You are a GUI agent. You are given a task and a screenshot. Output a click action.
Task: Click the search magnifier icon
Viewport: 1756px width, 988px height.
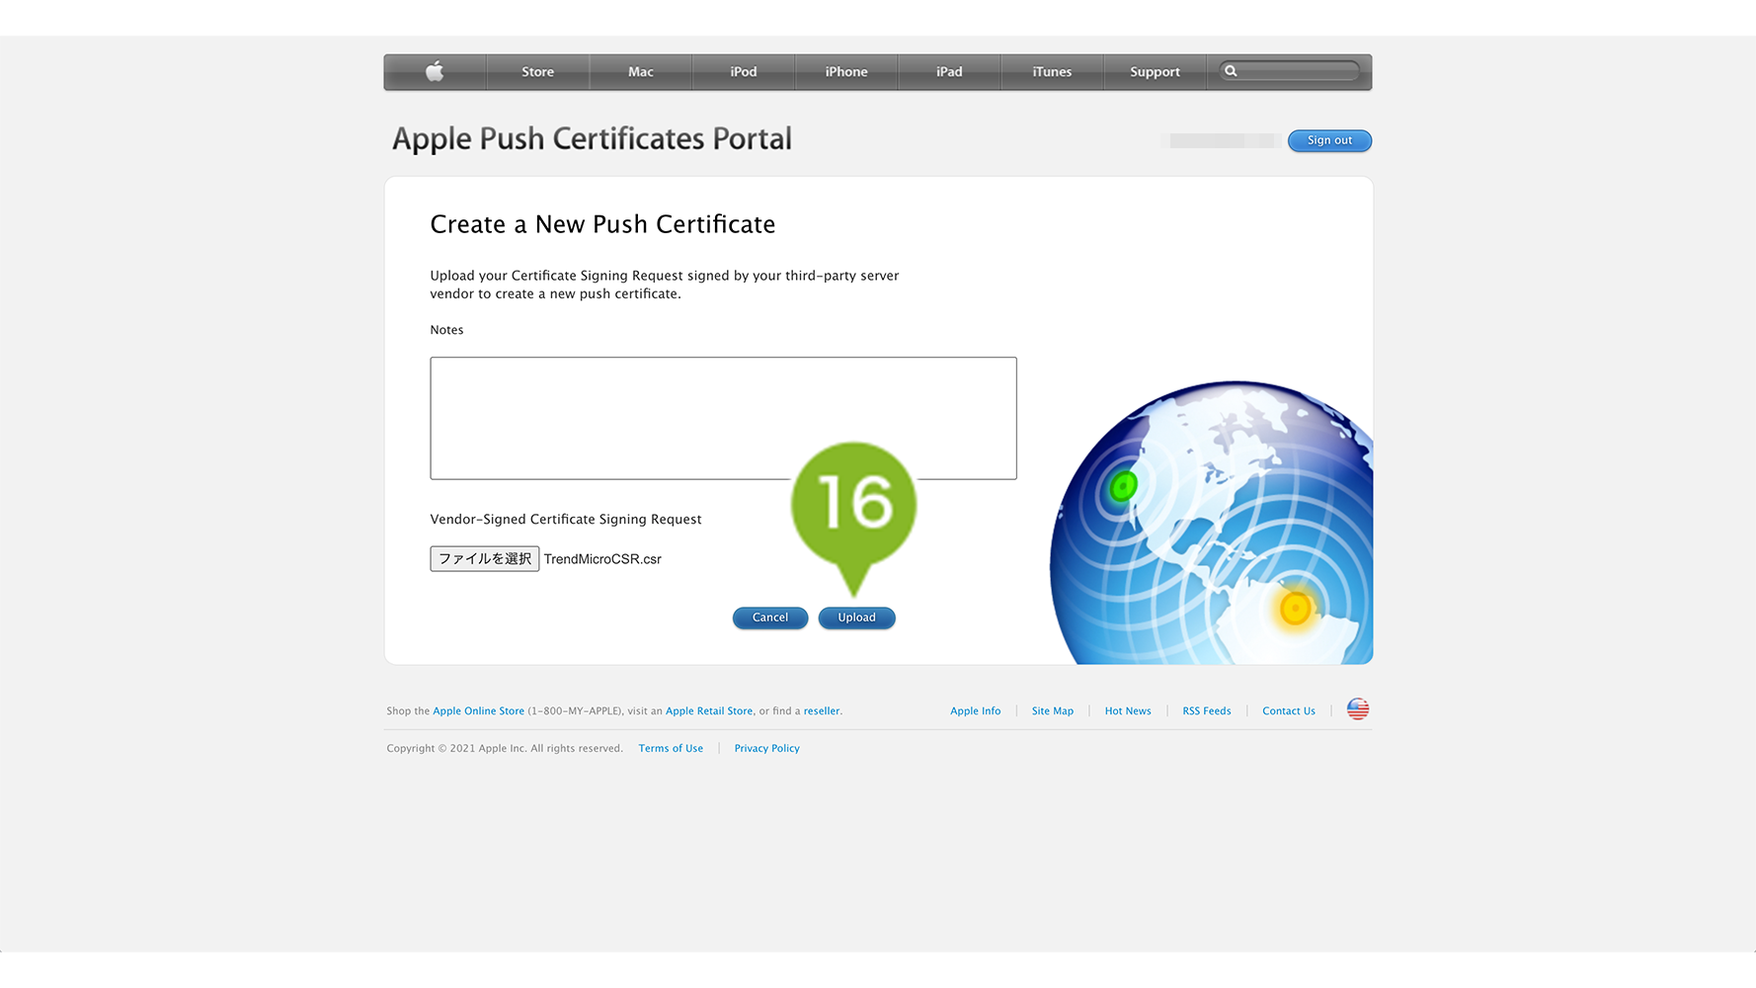1231,71
